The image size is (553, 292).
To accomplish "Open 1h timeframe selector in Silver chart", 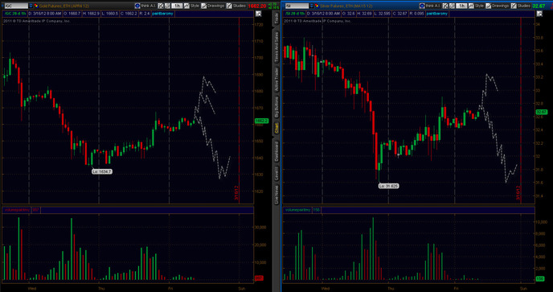I will point(461,6).
